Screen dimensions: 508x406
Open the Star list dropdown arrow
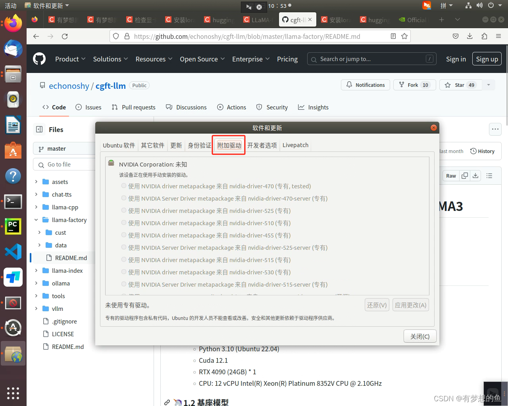489,85
